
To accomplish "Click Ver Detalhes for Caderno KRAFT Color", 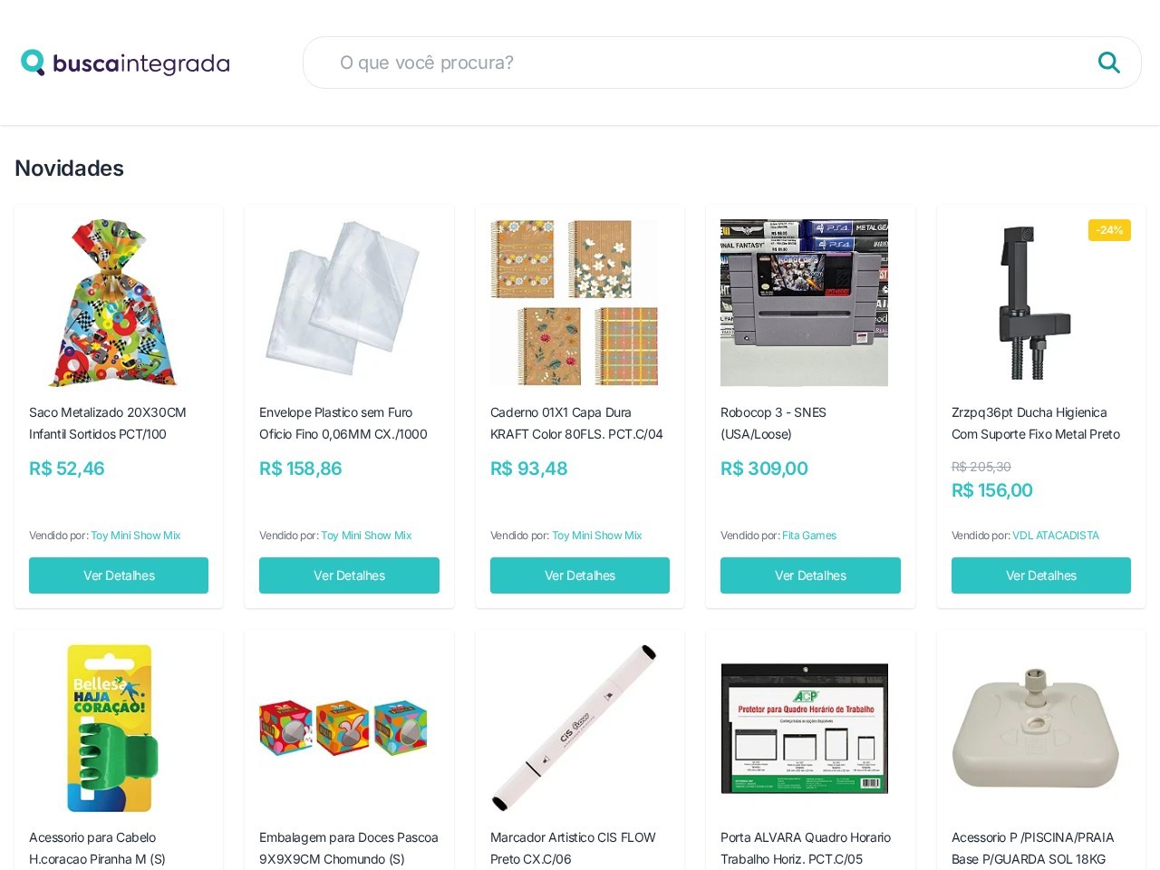I will [580, 575].
